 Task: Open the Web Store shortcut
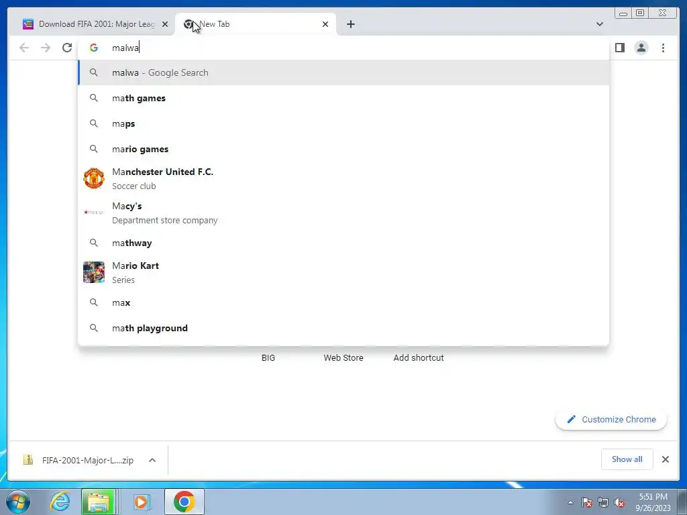[343, 358]
